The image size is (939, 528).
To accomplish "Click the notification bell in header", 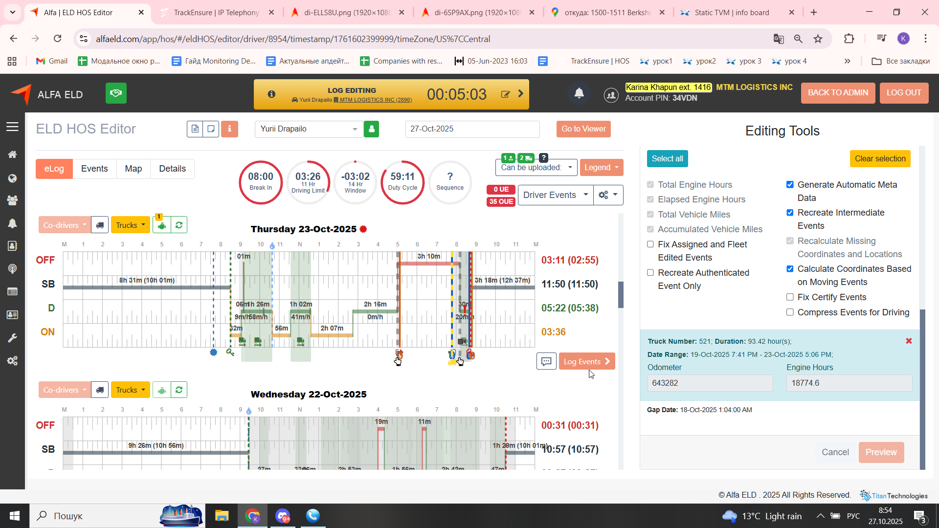I will click(579, 93).
